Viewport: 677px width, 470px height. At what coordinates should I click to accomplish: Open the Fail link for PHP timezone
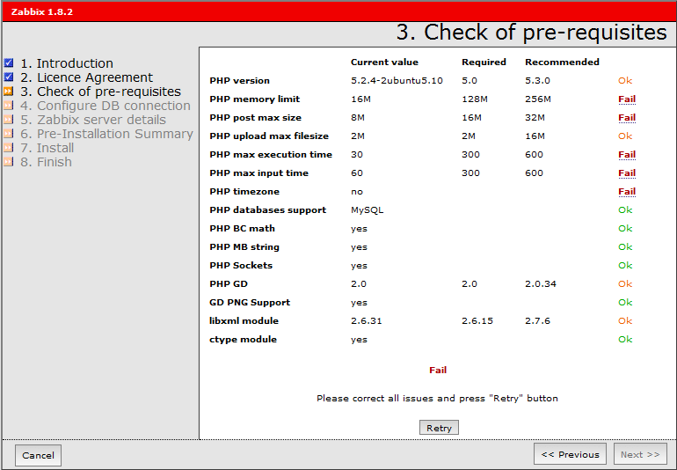click(x=626, y=192)
